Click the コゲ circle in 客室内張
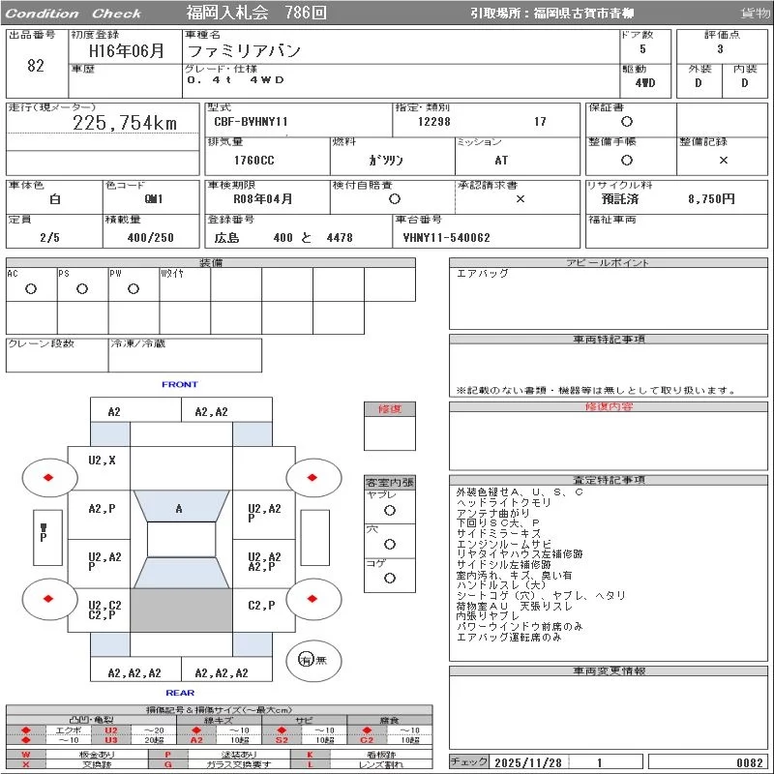This screenshot has width=774, height=774. tap(389, 578)
